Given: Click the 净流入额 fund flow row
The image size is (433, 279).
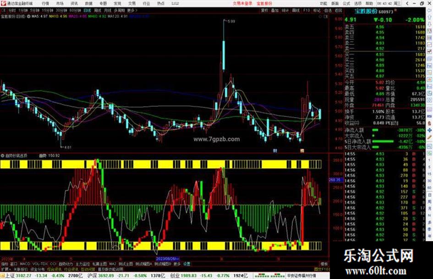Looking at the screenshot, I should (x=384, y=130).
